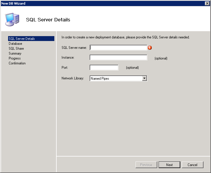Focus the SQL Server name text field

click(x=119, y=48)
